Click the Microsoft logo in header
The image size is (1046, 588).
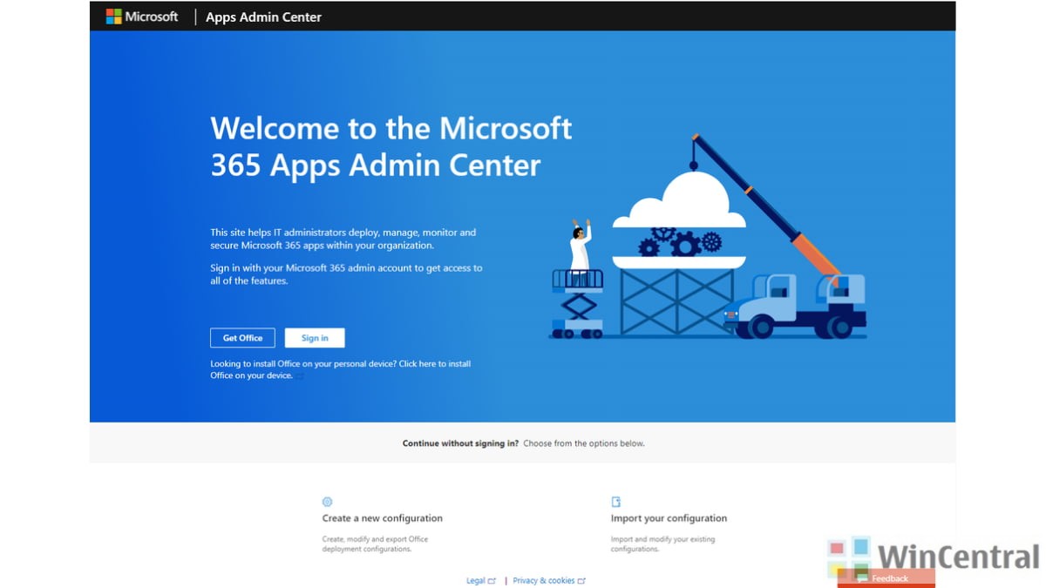(142, 17)
